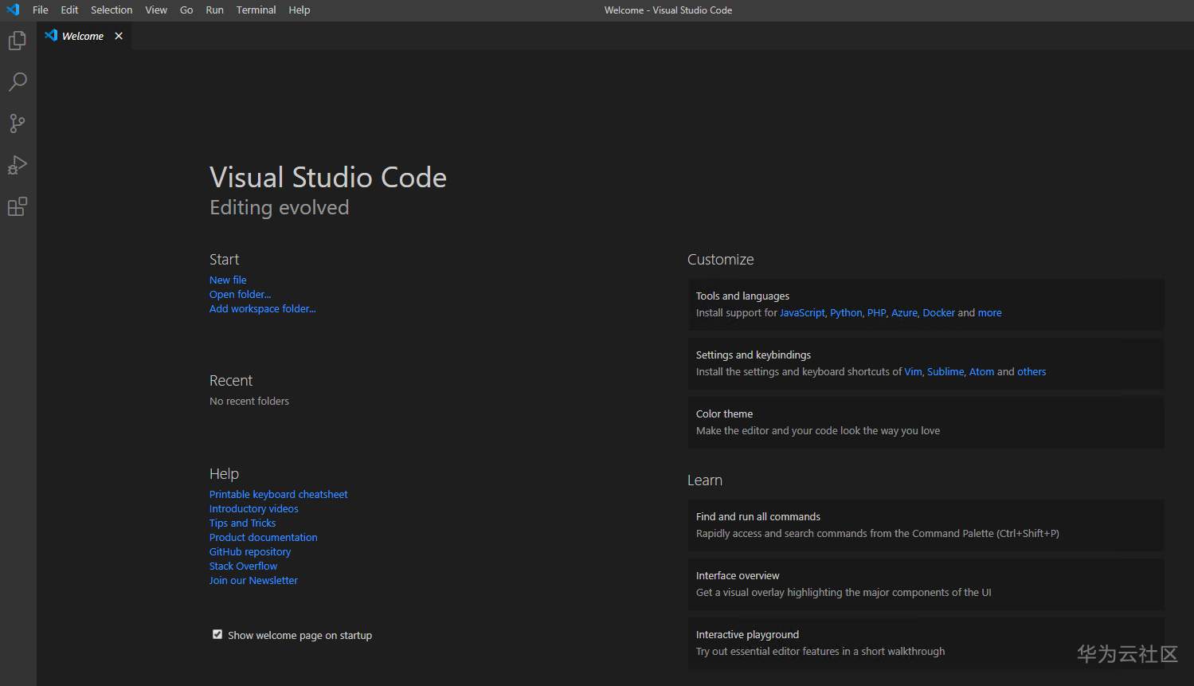1194x686 pixels.
Task: Select the Welcome tab
Action: [x=82, y=36]
